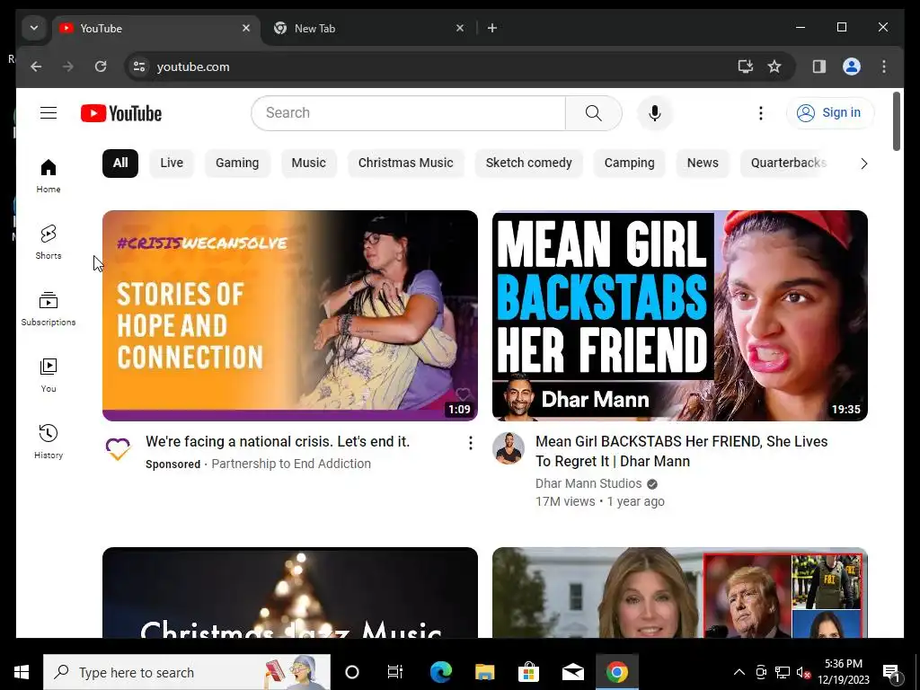Close the YouTube tab
Image resolution: width=920 pixels, height=690 pixels.
click(246, 28)
